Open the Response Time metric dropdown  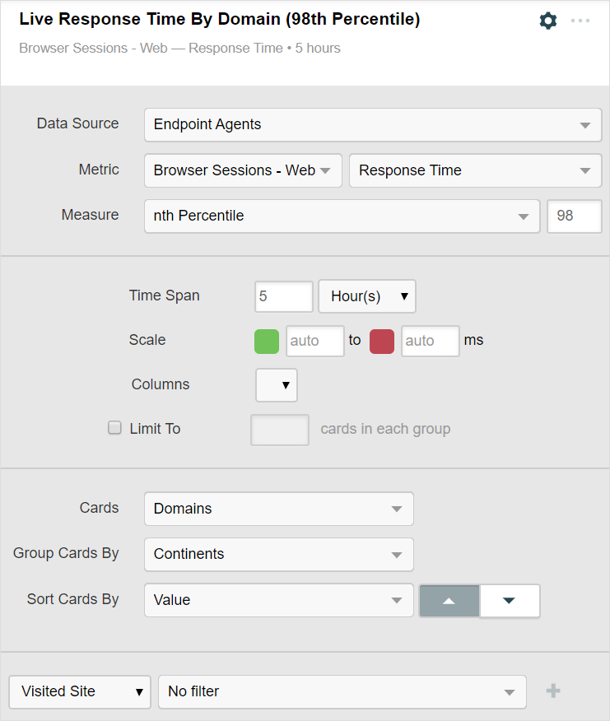click(x=475, y=171)
